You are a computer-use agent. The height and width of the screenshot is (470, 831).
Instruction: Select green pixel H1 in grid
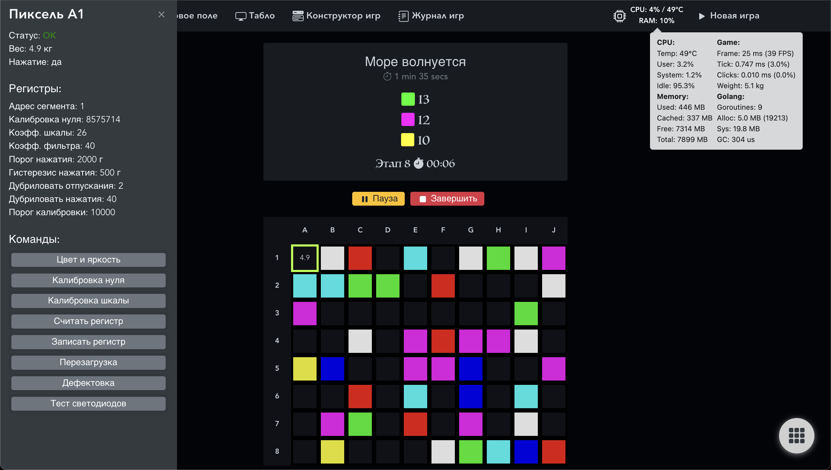(498, 258)
